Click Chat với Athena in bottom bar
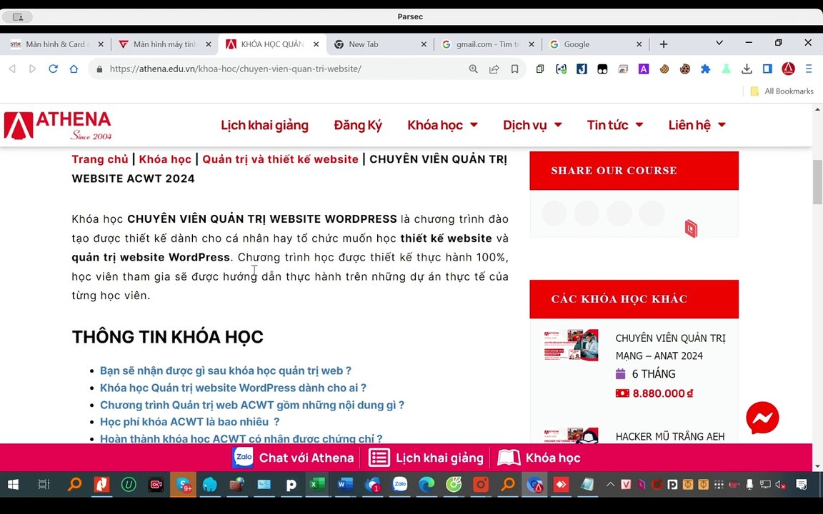The width and height of the screenshot is (823, 514). 293,458
